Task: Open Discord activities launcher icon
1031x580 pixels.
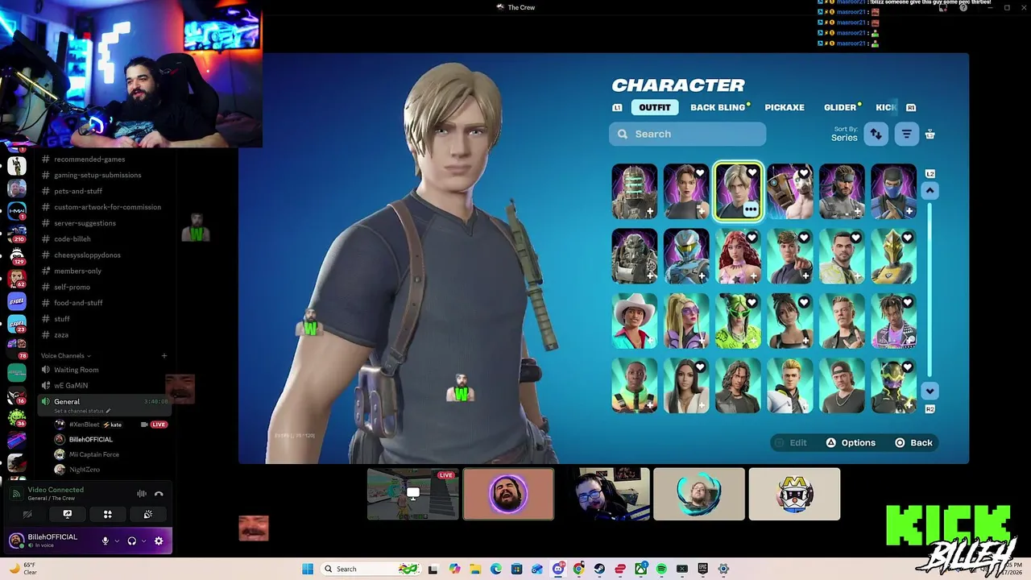Action: coord(108,514)
